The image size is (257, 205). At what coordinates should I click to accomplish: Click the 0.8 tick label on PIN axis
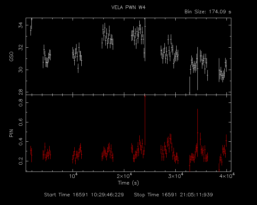point(21,103)
